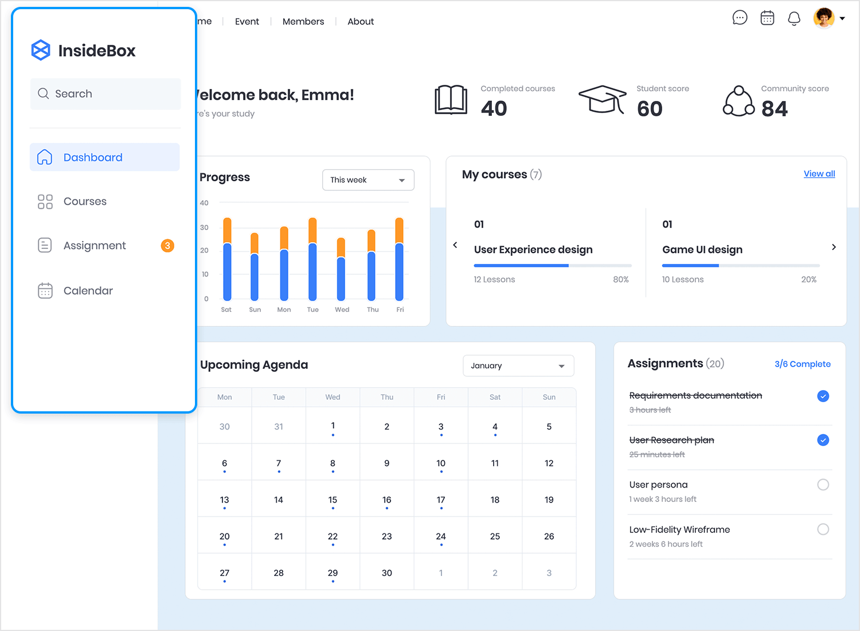Click the user profile avatar
Viewport: 860px width, 631px height.
point(824,18)
